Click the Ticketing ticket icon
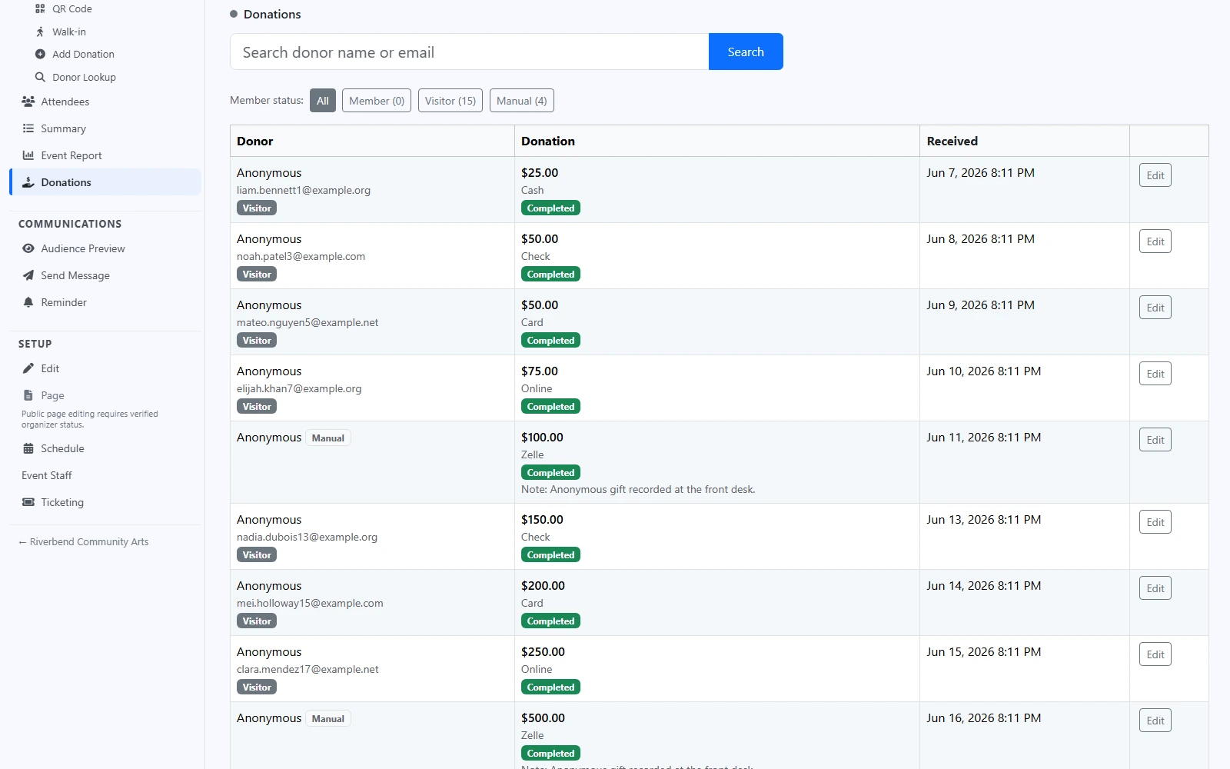 (x=28, y=502)
